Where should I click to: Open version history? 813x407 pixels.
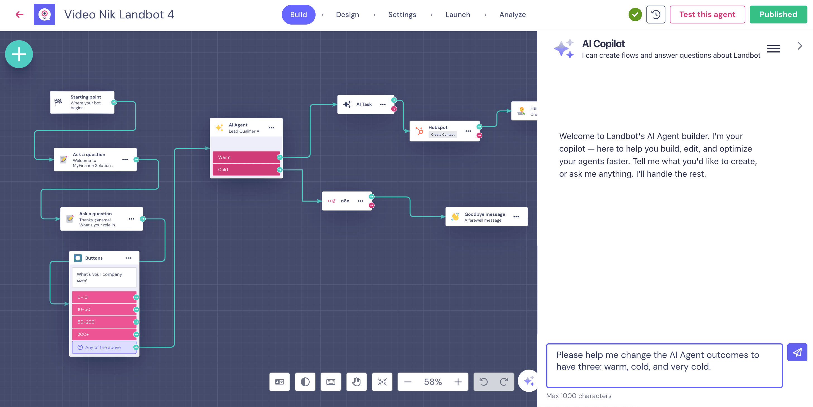tap(656, 14)
